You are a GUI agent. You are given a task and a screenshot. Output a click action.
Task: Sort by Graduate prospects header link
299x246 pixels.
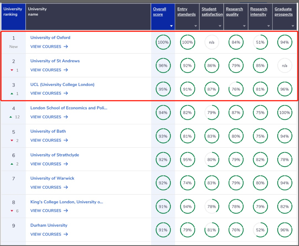pyautogui.click(x=284, y=12)
